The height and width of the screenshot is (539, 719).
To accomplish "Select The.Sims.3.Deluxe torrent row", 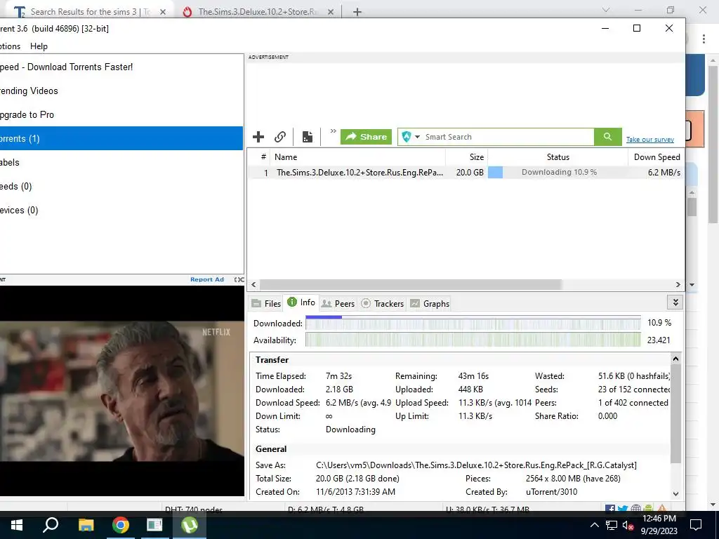I will click(x=466, y=173).
